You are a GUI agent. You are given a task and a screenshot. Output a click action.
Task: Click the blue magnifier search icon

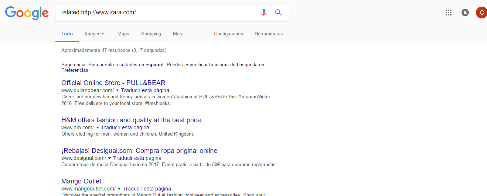click(x=279, y=13)
